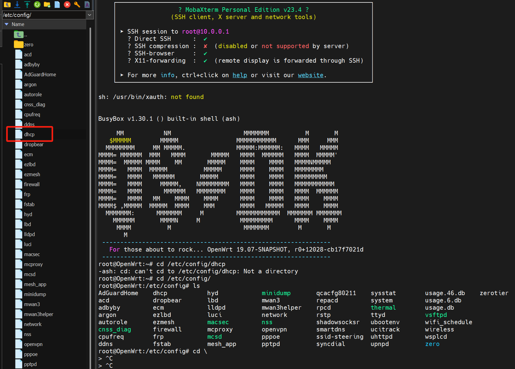Select the ezlbd file

point(26,164)
